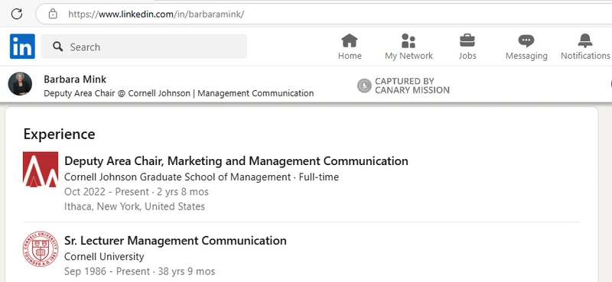Image resolution: width=612 pixels, height=282 pixels.
Task: Click the headline 'Deputy Area Chair @ Cornell Johnson'
Action: tap(117, 93)
